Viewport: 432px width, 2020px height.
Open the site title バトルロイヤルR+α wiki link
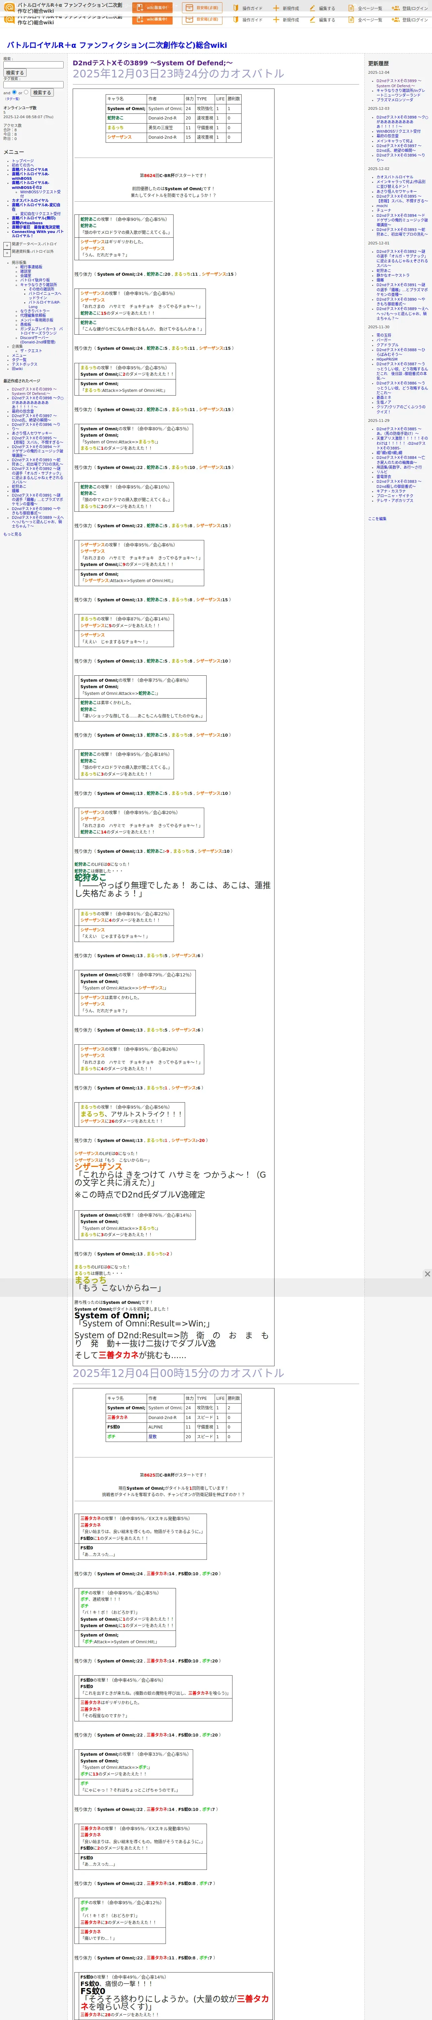(117, 45)
